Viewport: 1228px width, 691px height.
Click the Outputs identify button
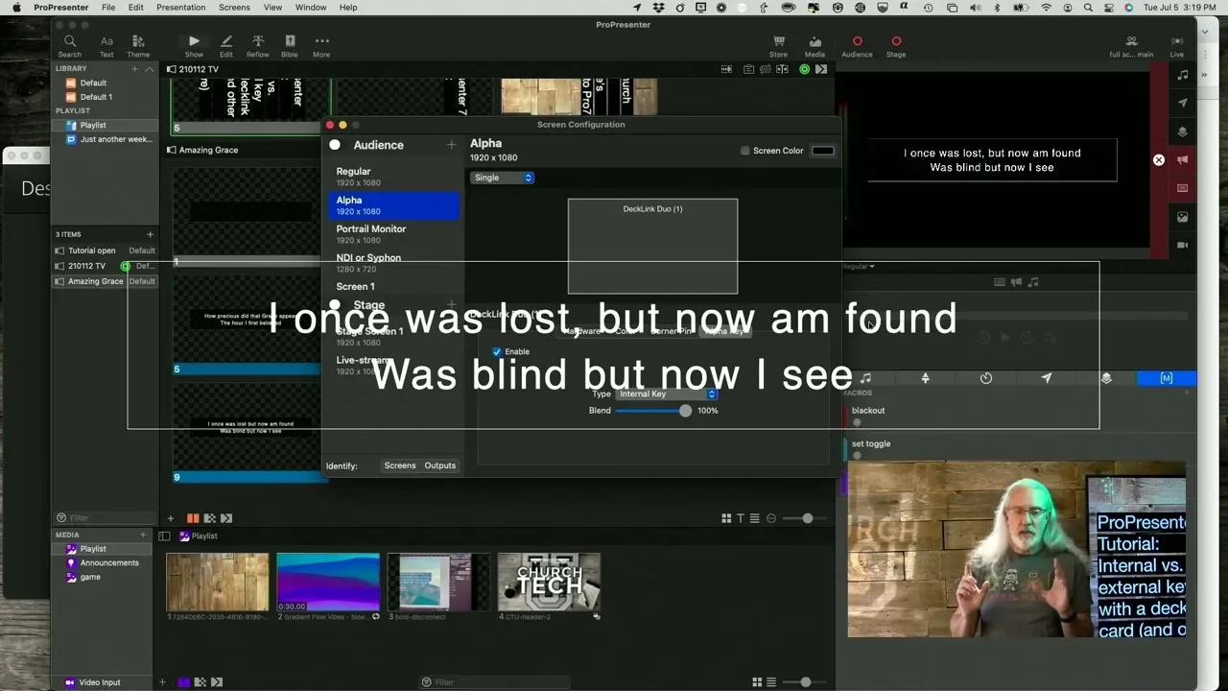tap(439, 465)
